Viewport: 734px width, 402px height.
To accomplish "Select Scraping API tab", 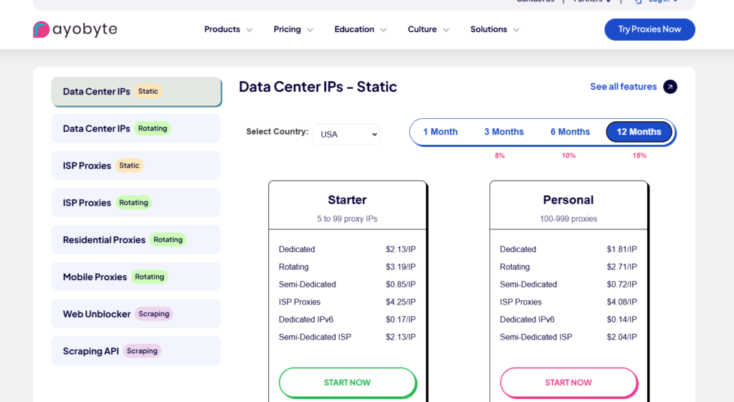I will coord(135,351).
